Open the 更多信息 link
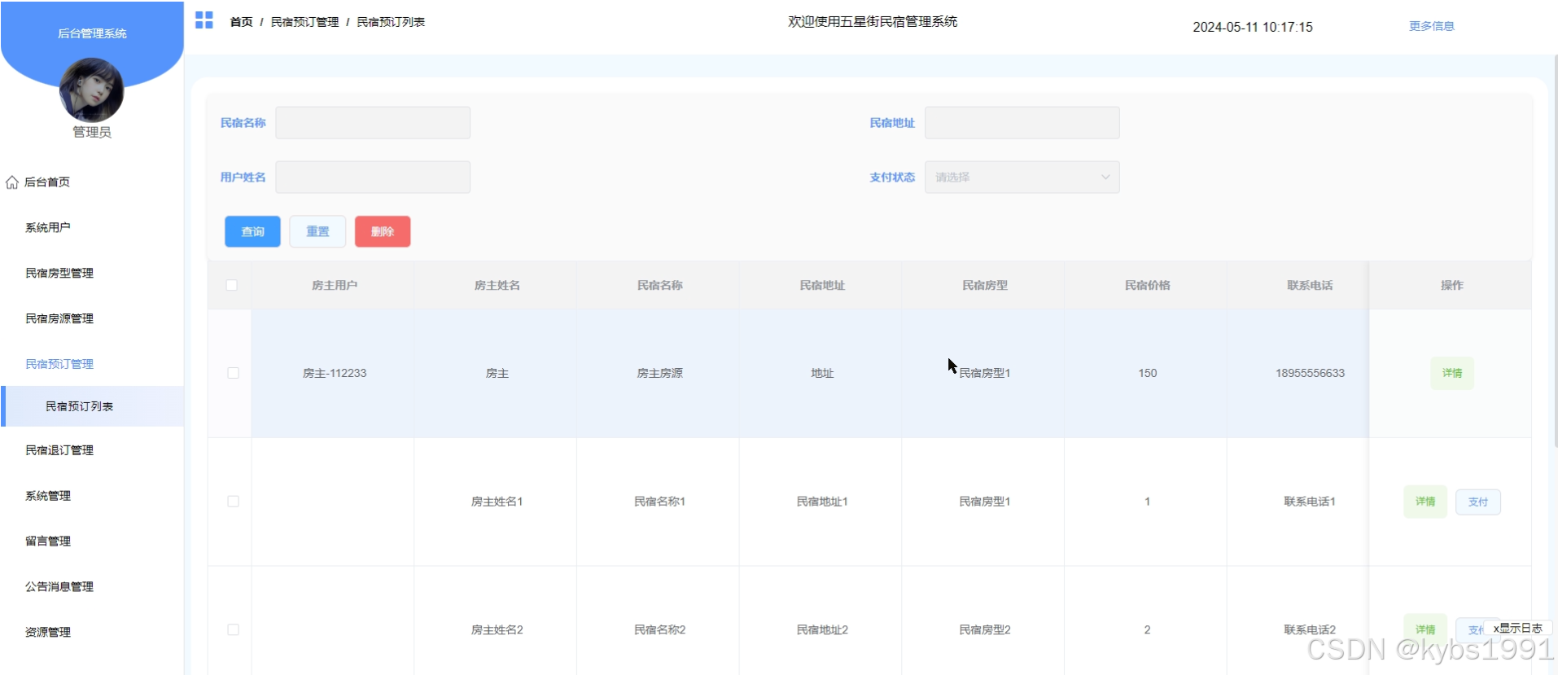 [1432, 26]
